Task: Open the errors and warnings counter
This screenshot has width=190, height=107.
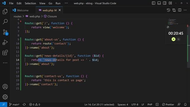Action: 35,104
